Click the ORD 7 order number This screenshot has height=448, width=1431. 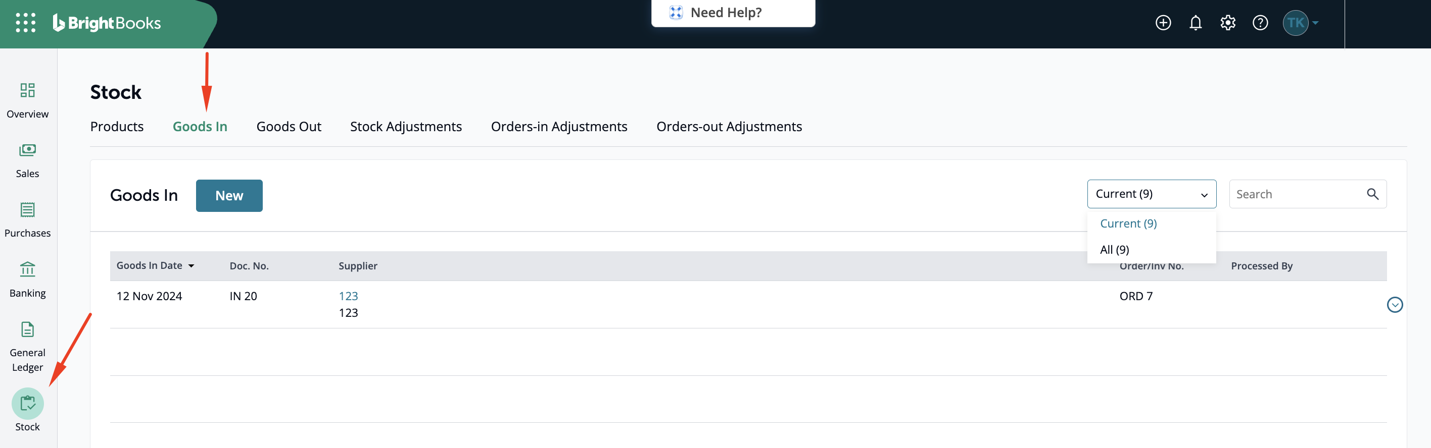tap(1136, 296)
